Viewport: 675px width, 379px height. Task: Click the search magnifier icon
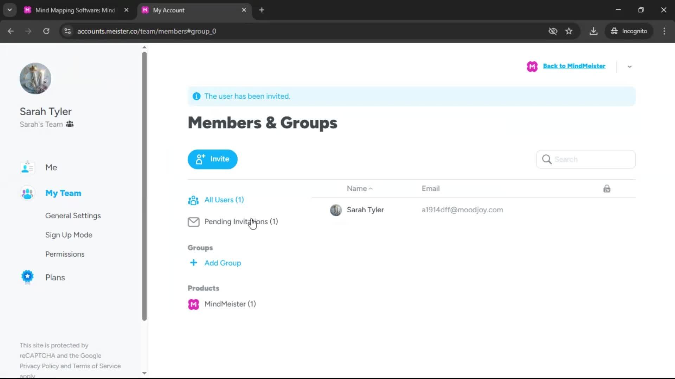[x=547, y=159]
